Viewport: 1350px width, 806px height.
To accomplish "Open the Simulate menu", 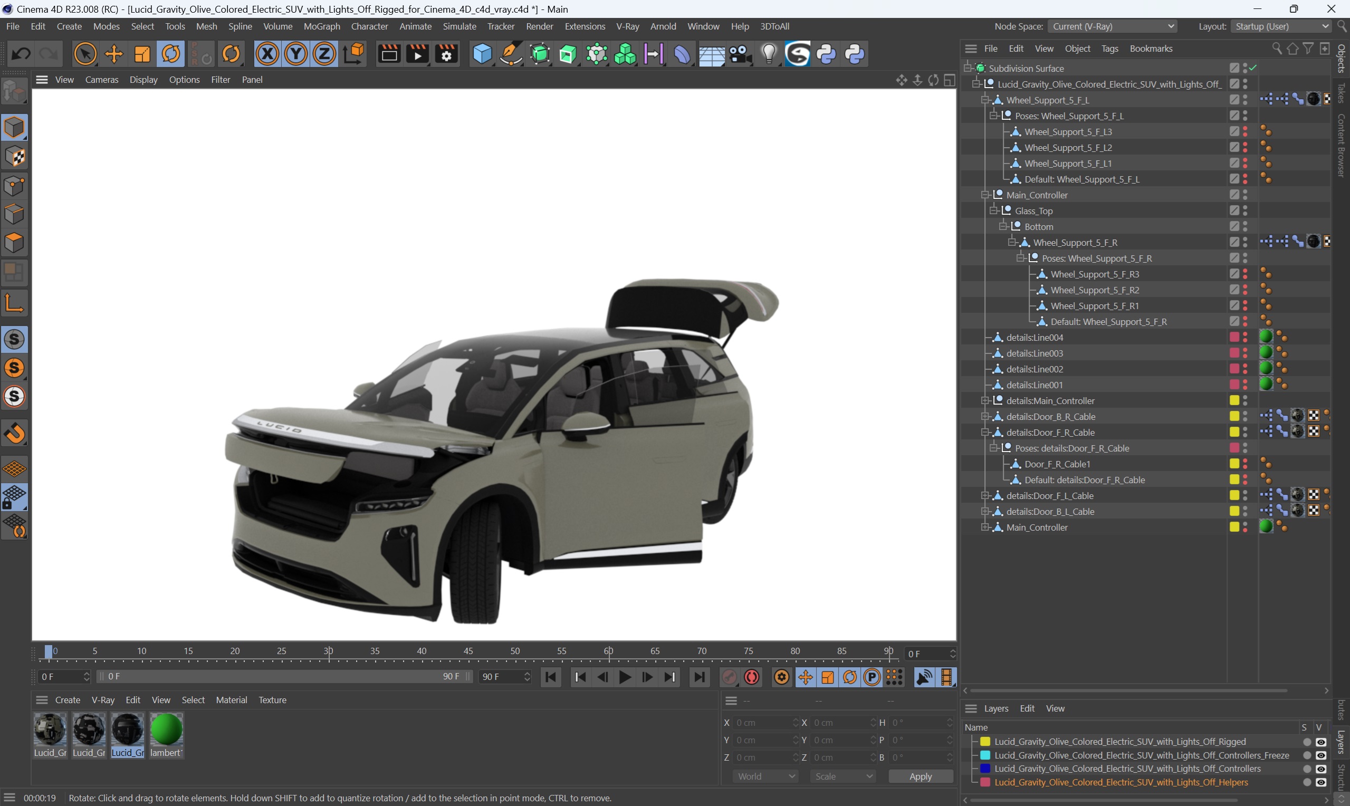I will [459, 26].
